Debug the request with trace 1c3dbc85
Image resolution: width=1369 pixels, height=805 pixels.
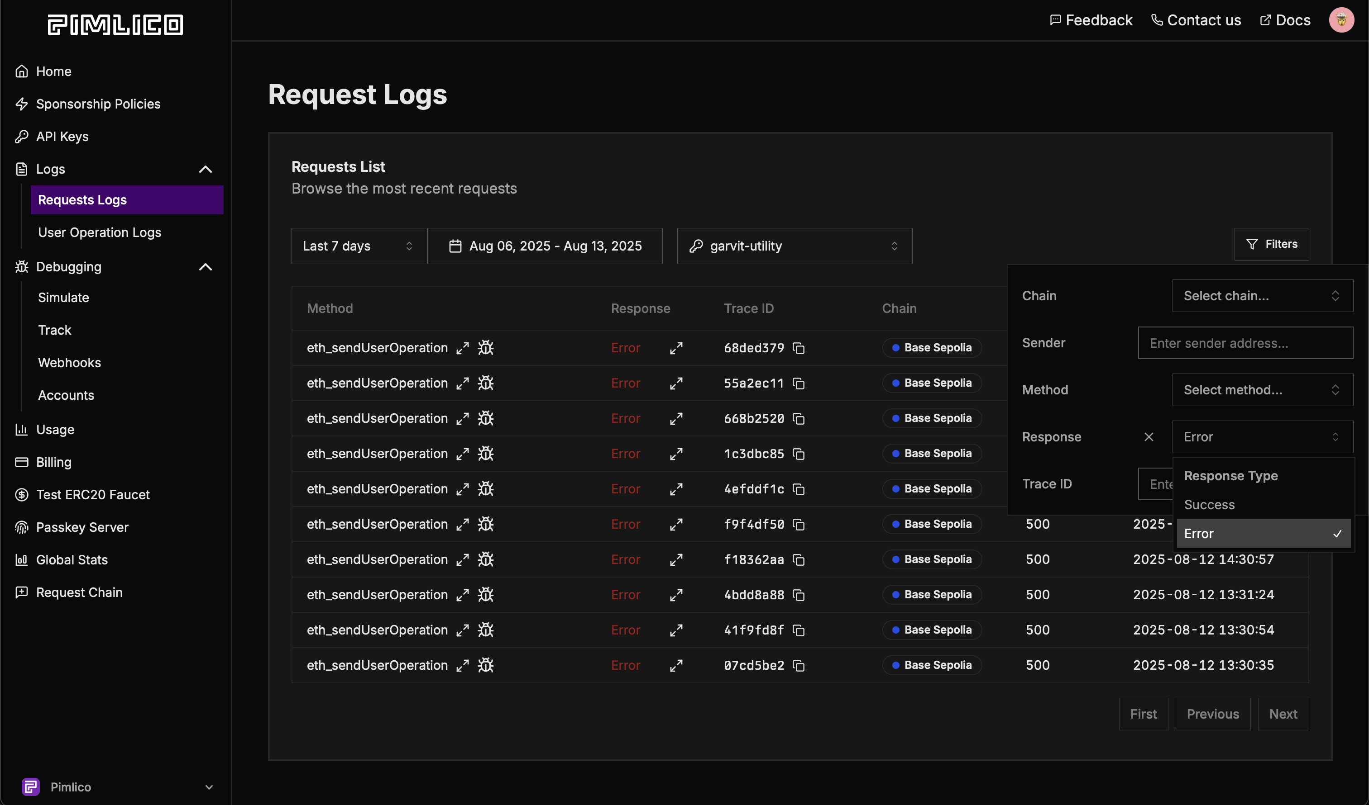coord(486,454)
